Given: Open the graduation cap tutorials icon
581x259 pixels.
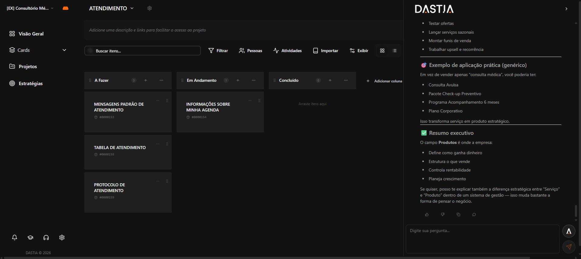Looking at the screenshot, I should coord(30,237).
